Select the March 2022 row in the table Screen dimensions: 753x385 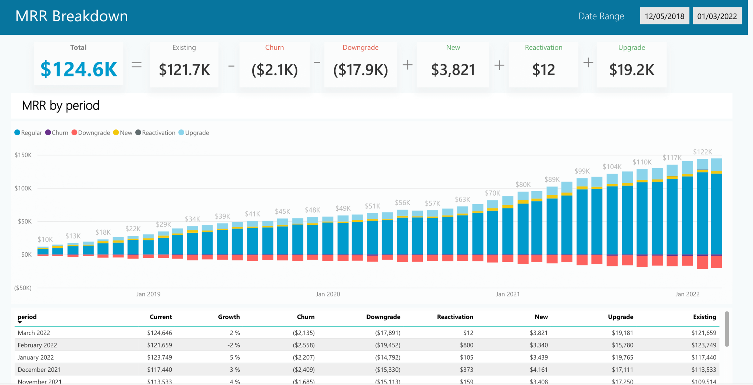[x=221, y=332]
